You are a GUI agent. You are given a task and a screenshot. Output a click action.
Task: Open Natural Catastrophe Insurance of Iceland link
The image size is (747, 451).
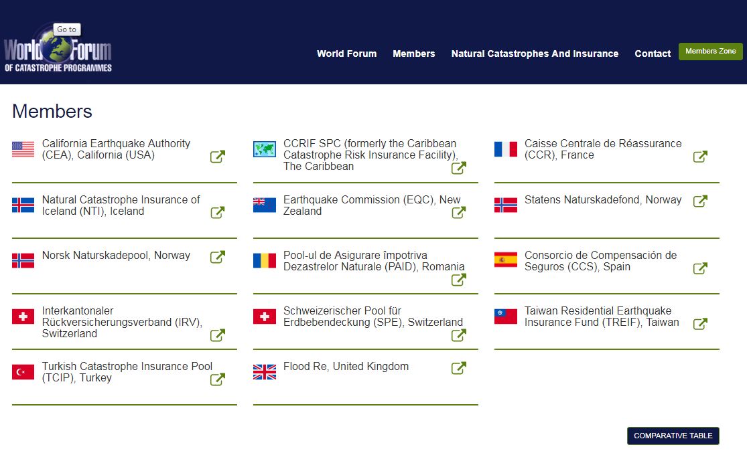coord(121,205)
